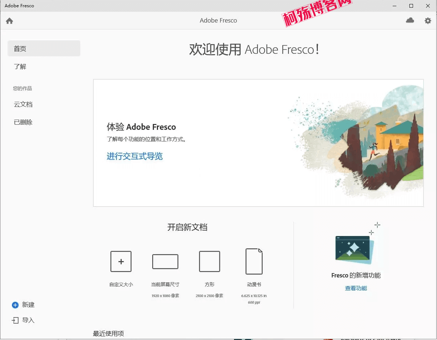
Task: Click the 新建 text button
Action: tap(28, 305)
